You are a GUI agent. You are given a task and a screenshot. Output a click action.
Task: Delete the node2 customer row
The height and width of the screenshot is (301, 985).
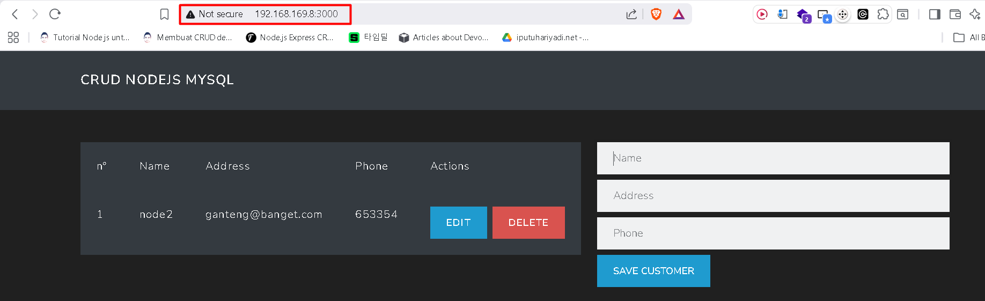(x=528, y=223)
